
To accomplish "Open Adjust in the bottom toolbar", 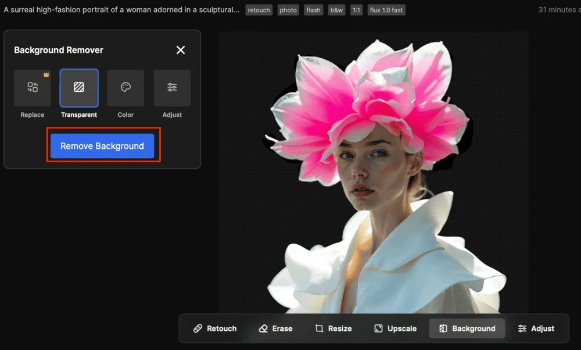I will pos(536,328).
